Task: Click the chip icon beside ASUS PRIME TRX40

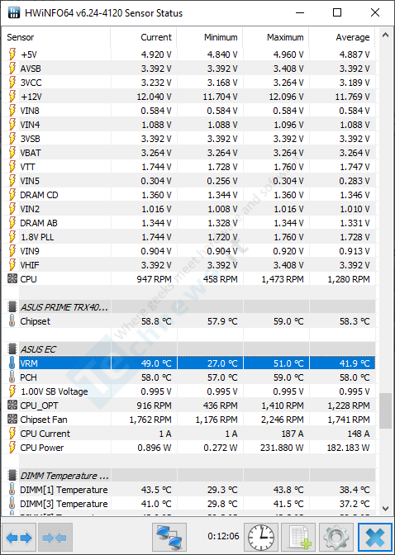Action: 12,307
